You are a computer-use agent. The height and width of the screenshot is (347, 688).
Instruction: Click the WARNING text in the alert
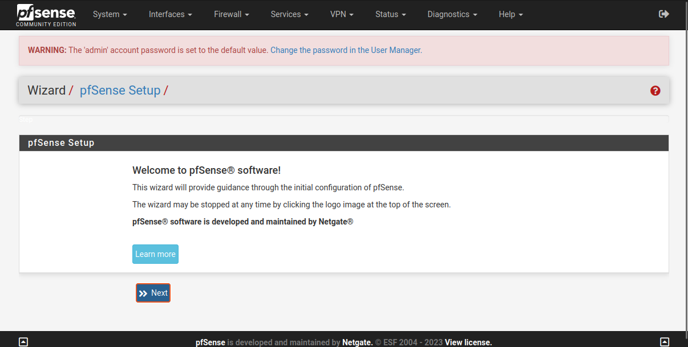click(47, 50)
